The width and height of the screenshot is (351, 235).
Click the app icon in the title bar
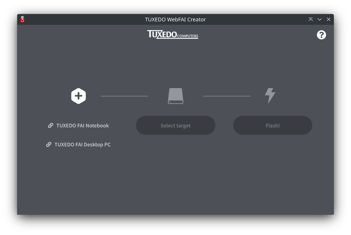tap(22, 20)
